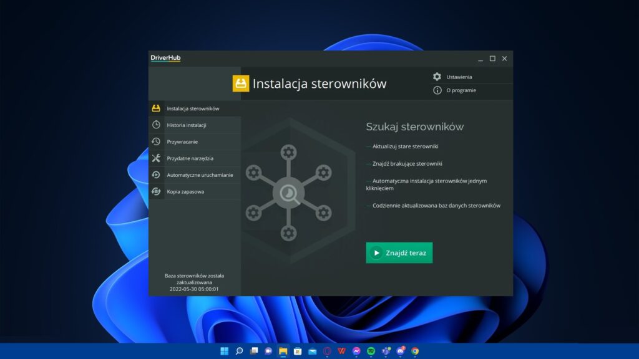Maximize the DriverHub window
The width and height of the screenshot is (639, 359).
coord(492,59)
